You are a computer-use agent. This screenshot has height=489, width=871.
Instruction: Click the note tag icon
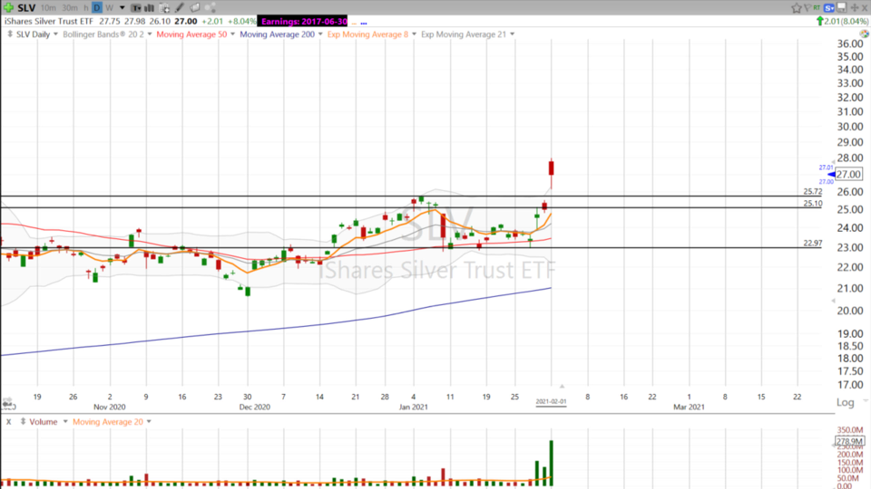pyautogui.click(x=195, y=8)
